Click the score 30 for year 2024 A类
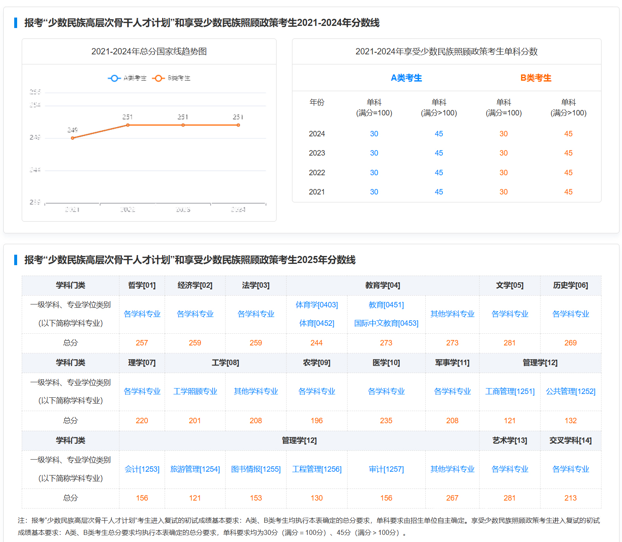This screenshot has height=542, width=622. pyautogui.click(x=374, y=133)
